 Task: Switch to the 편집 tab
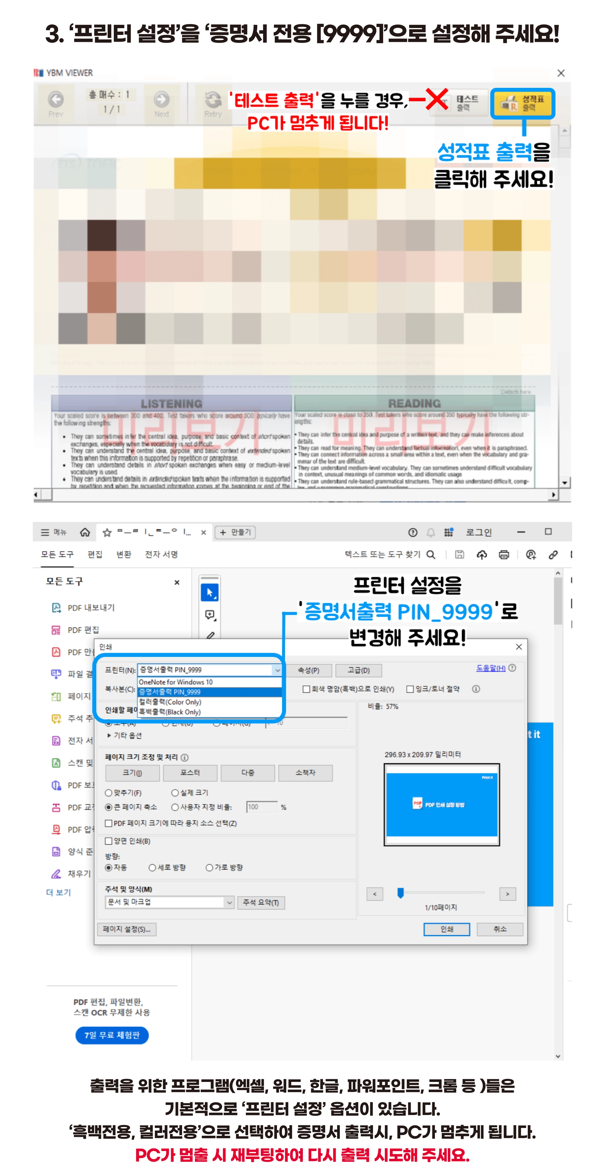click(x=95, y=554)
